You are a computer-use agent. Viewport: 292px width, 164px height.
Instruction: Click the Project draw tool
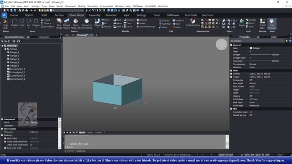click(x=46, y=20)
